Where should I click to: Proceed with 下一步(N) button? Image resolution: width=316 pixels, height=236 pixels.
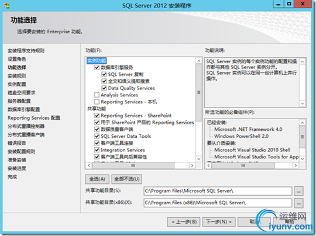tap(219, 222)
